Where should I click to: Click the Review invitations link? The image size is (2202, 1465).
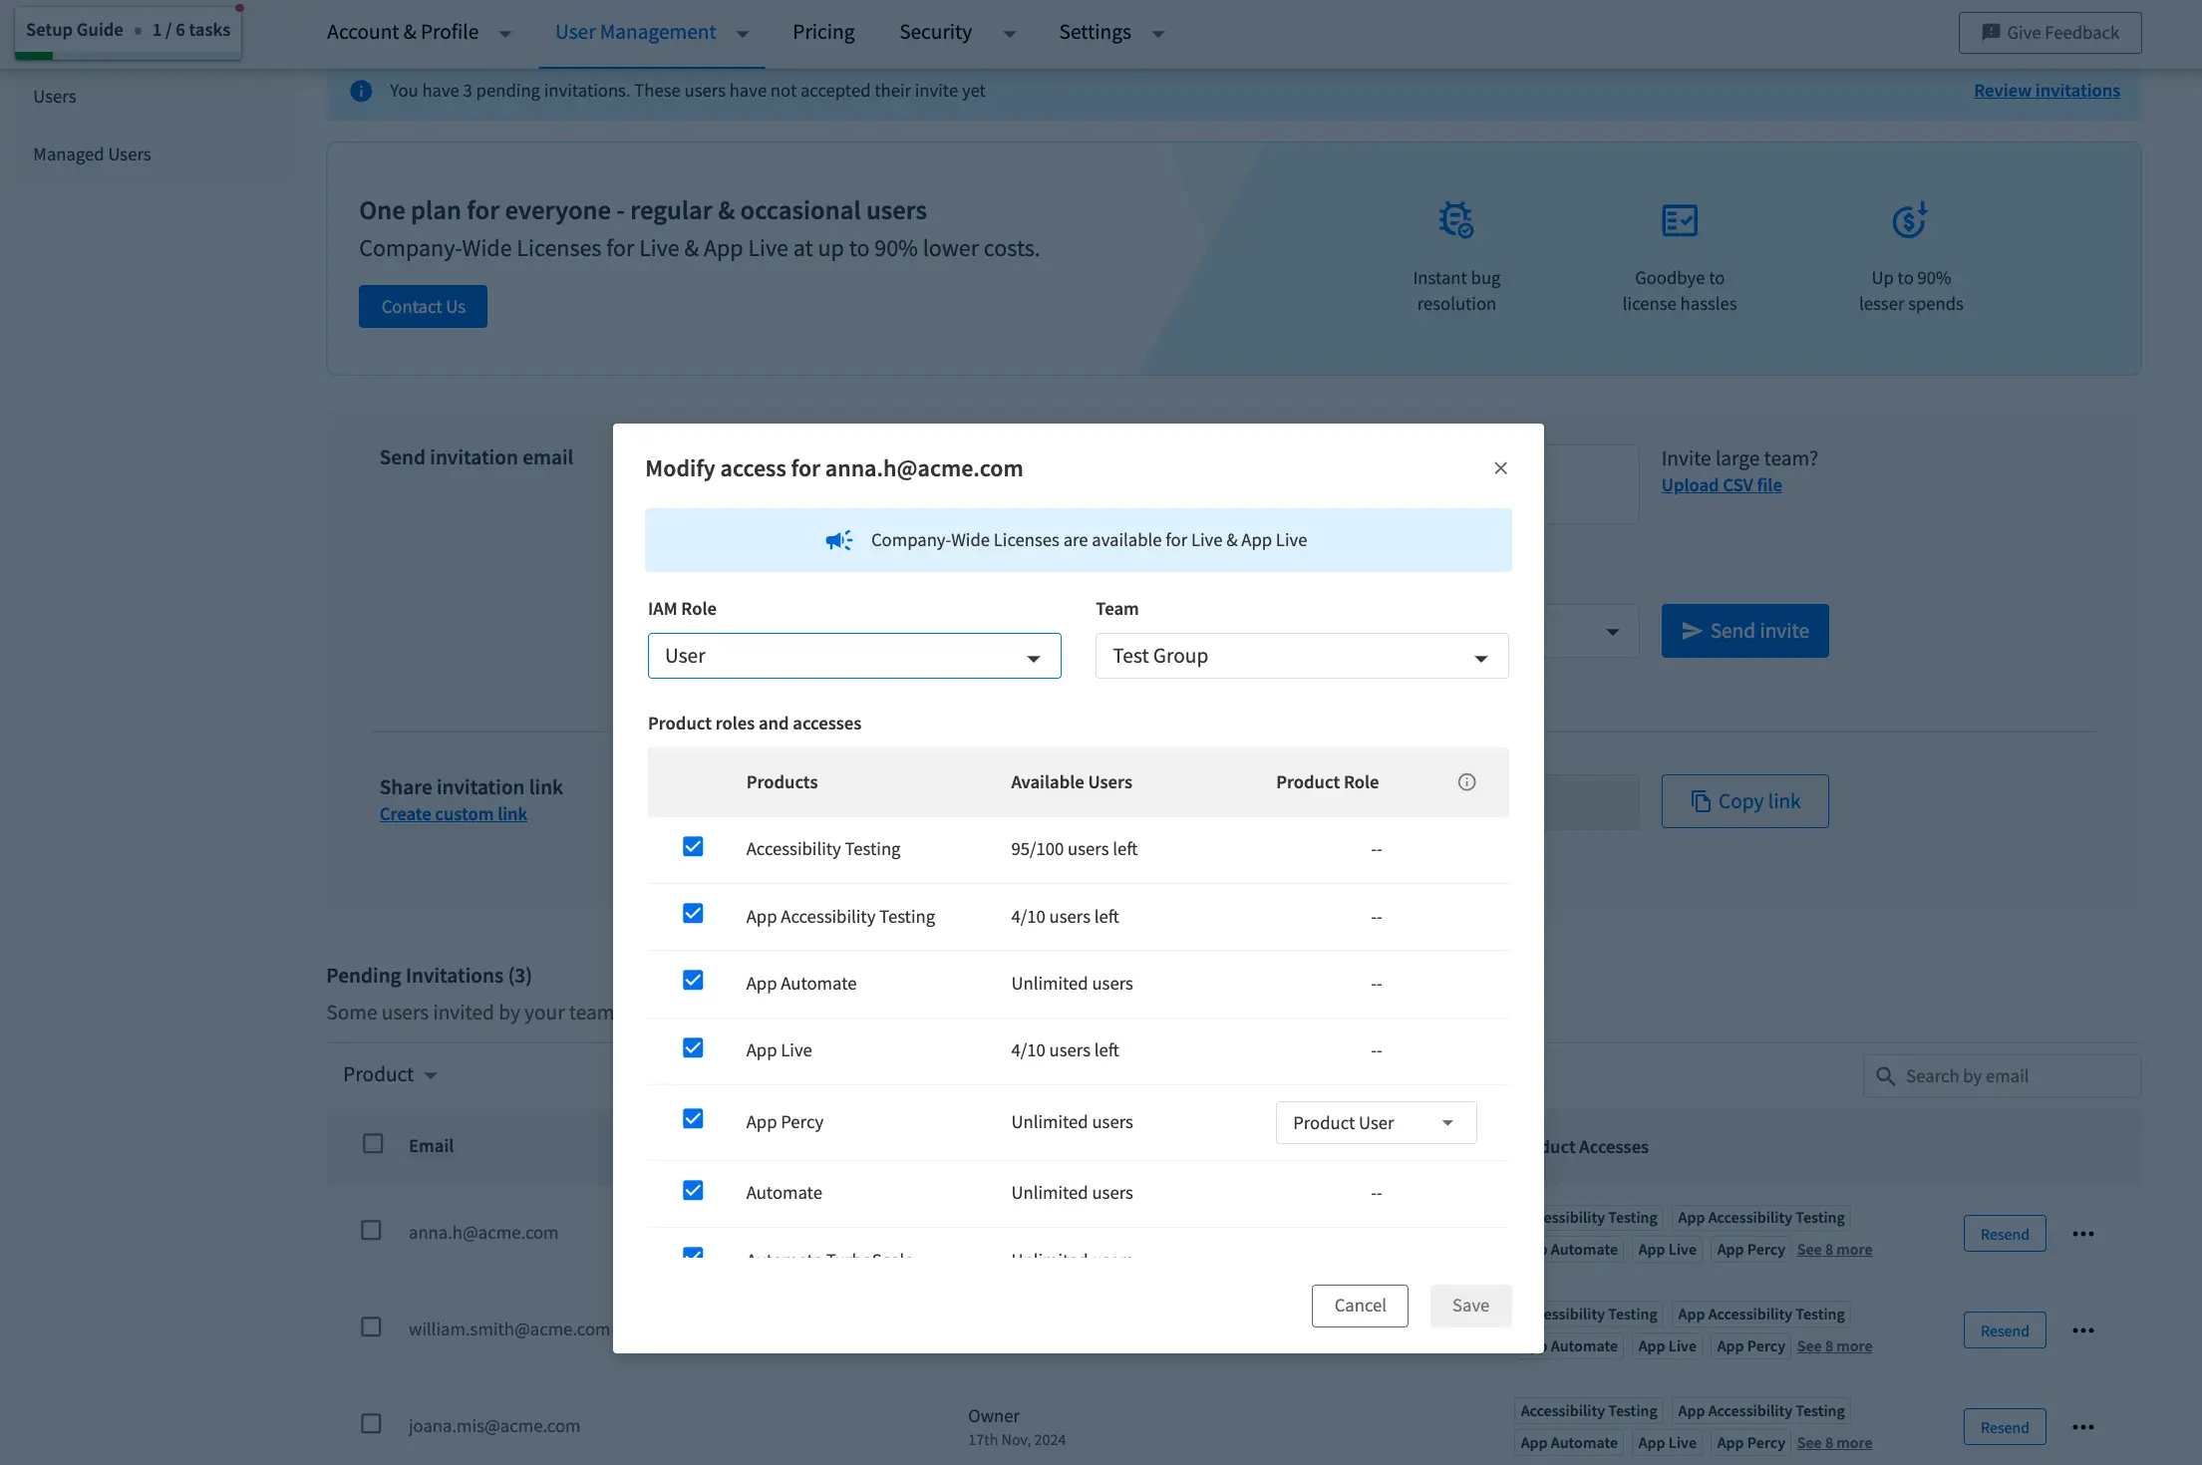(x=2046, y=91)
